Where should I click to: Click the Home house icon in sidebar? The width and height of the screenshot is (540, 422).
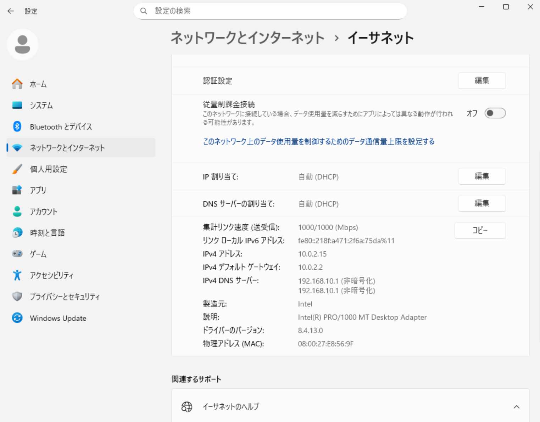[17, 84]
